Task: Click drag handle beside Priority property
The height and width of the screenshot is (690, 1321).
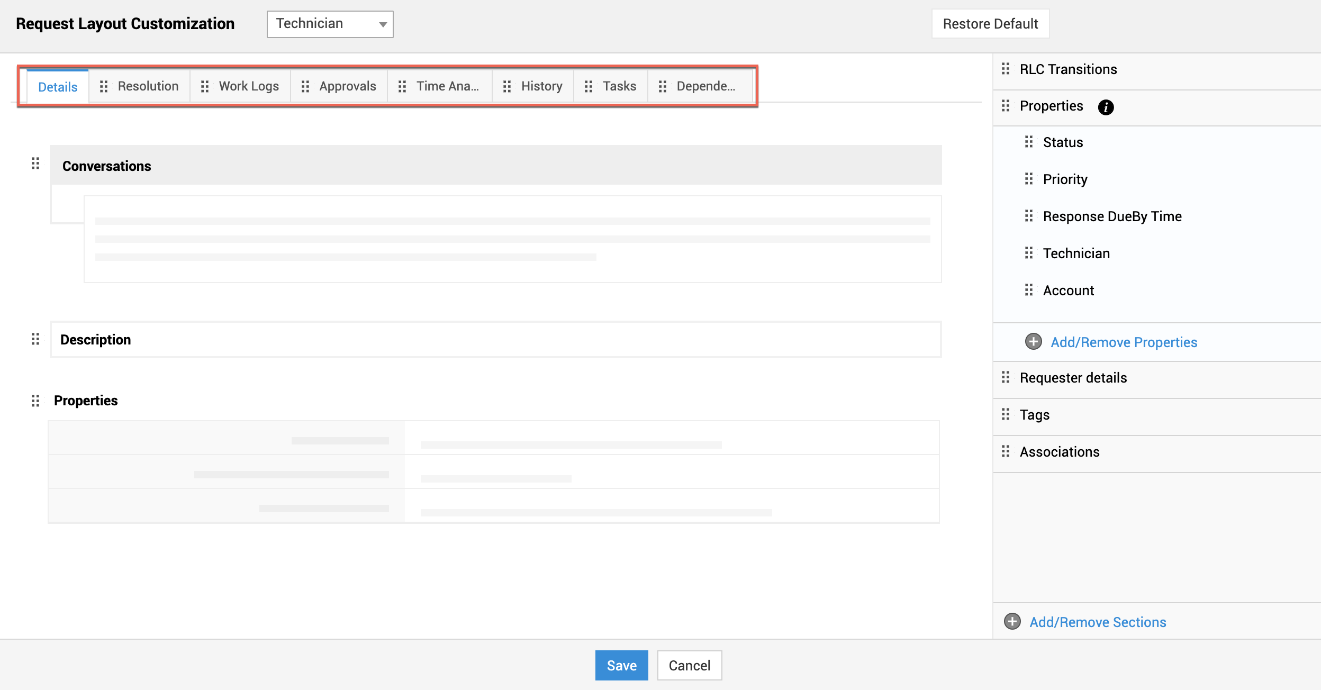Action: tap(1029, 179)
